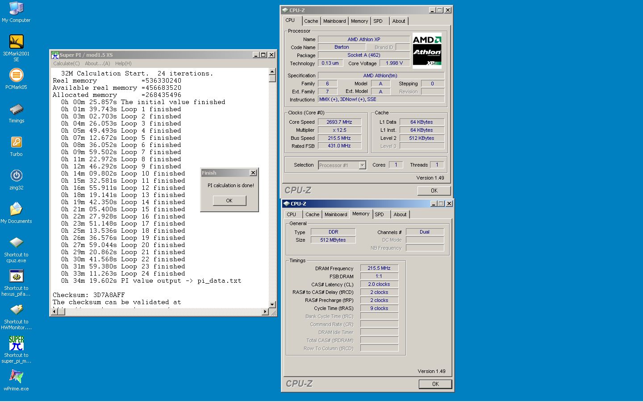Click Super PI horizontal scrollbar left arrow
The image size is (643, 402).
(x=54, y=311)
